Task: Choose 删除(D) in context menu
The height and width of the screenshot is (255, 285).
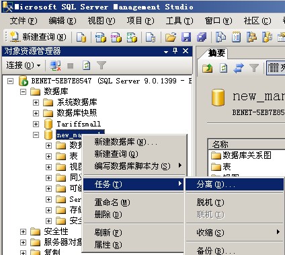Action: [134, 215]
